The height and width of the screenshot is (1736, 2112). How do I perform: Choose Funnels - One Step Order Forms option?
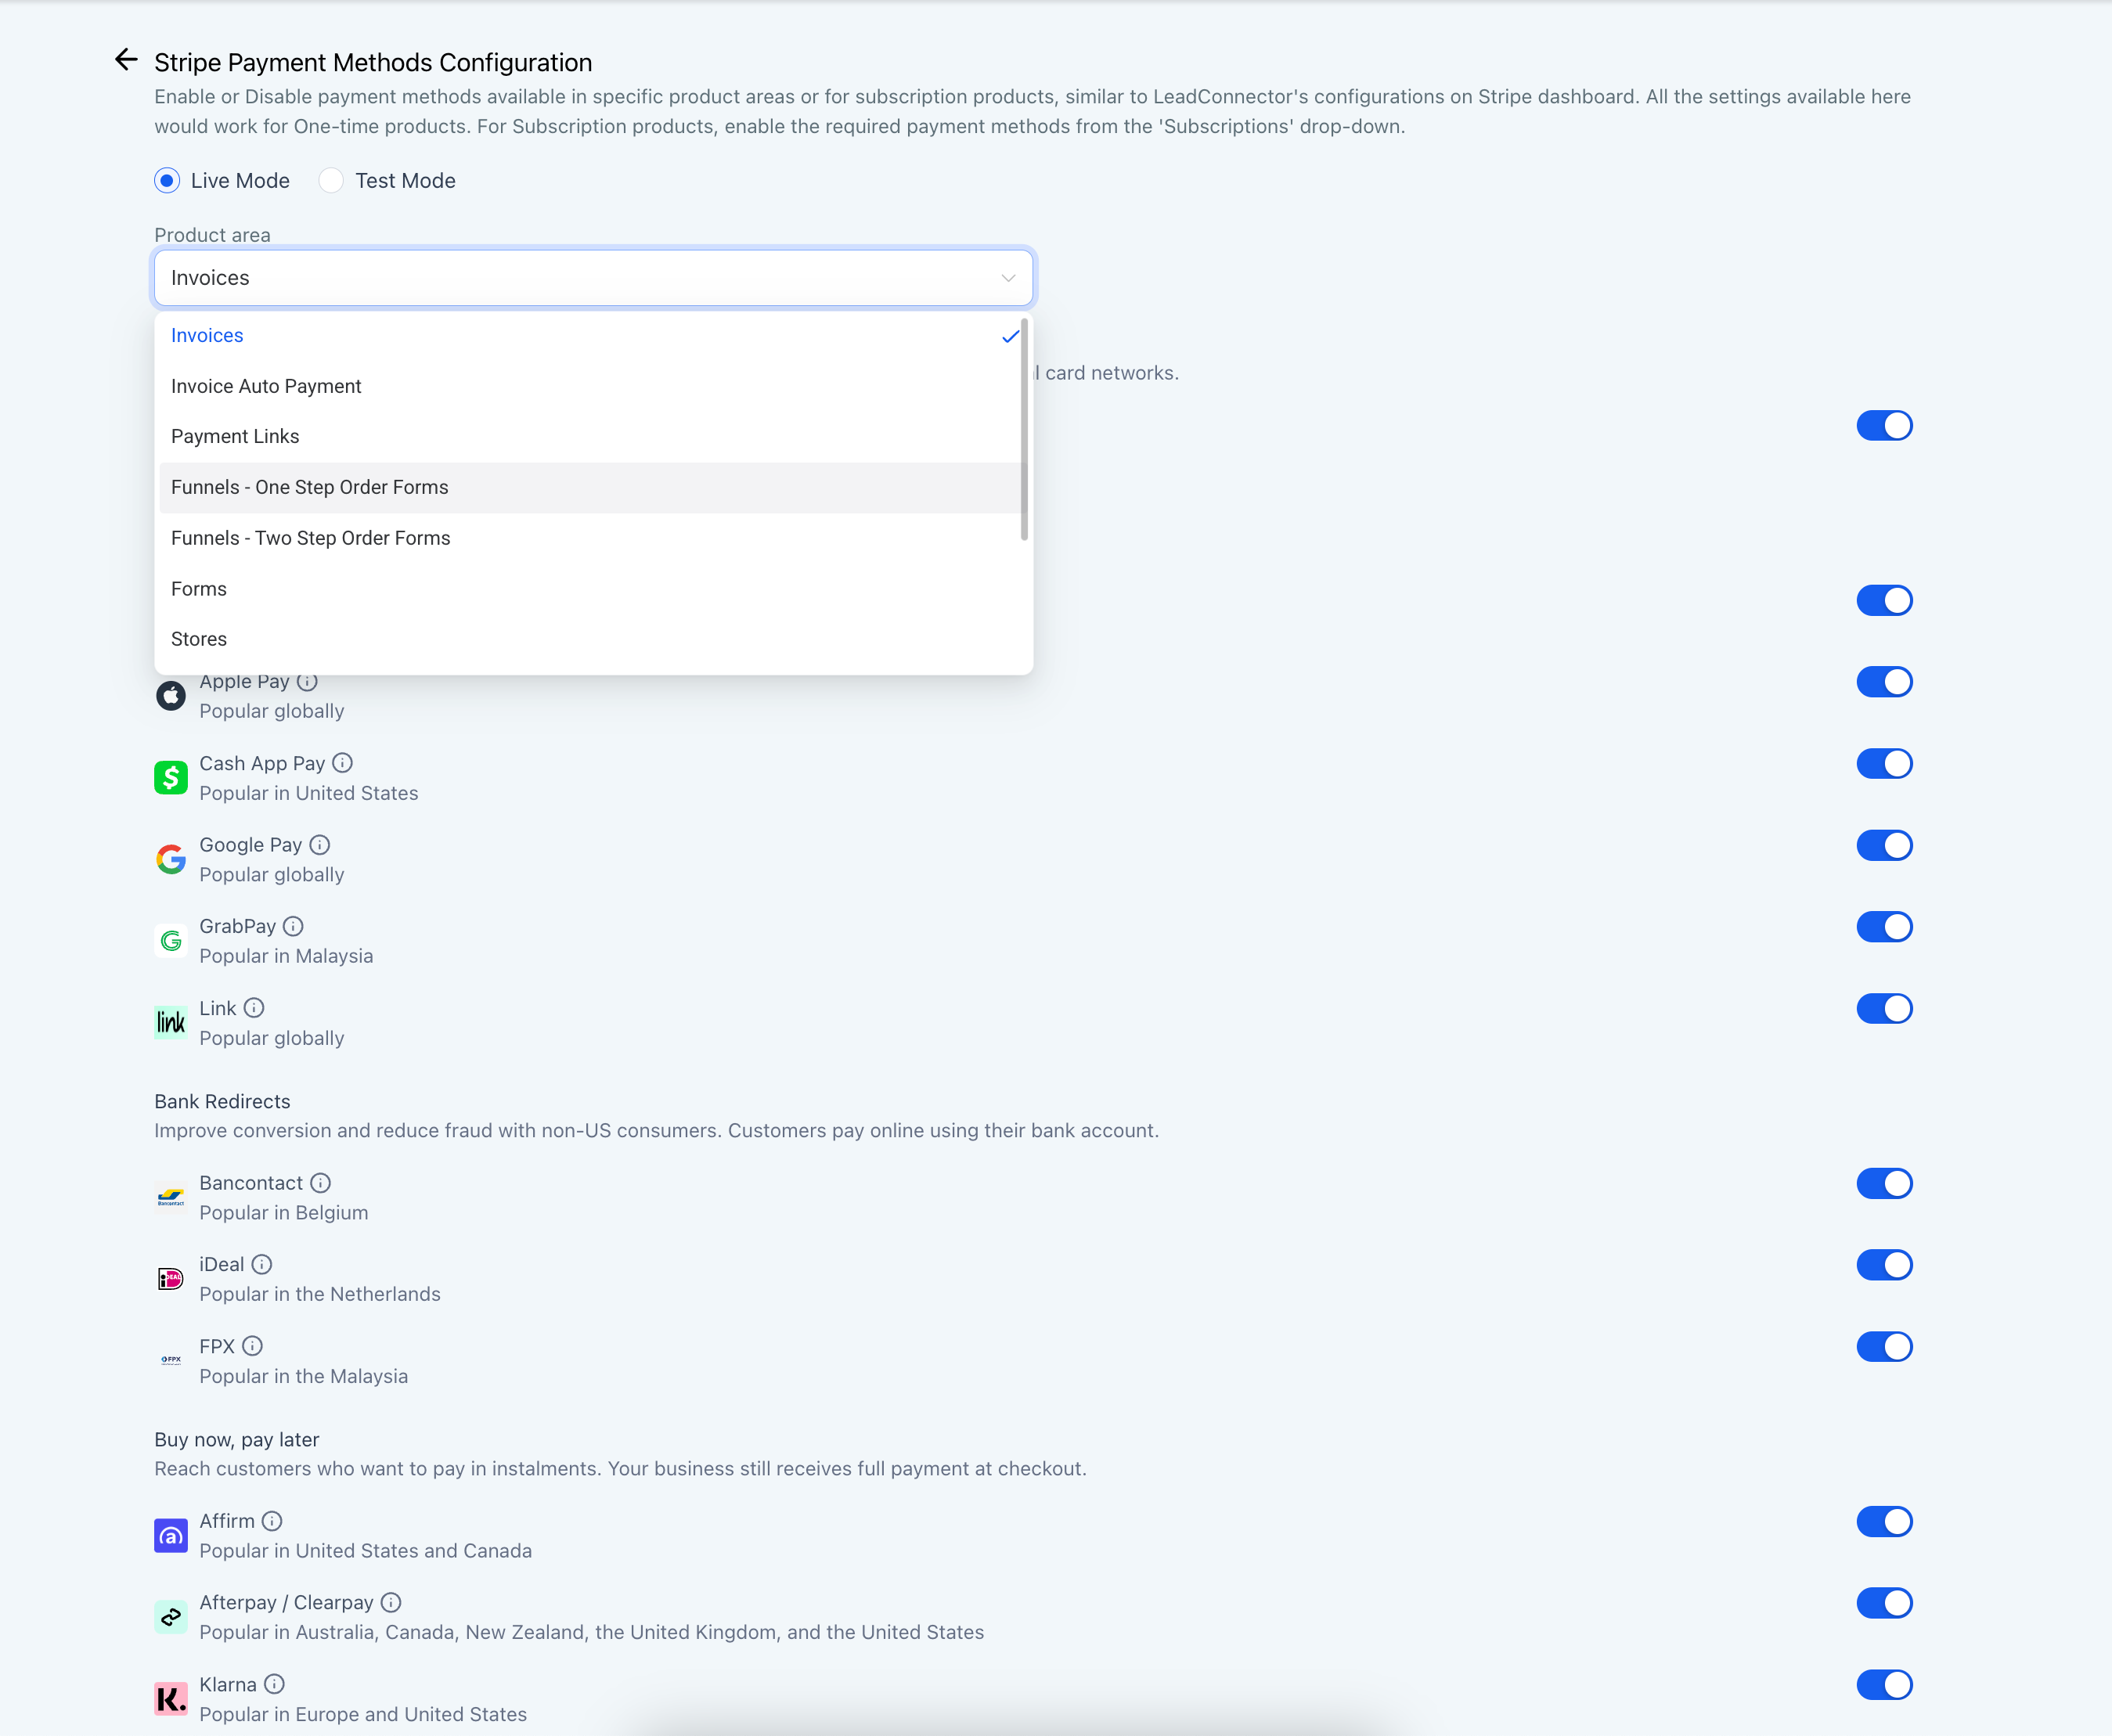click(x=310, y=487)
